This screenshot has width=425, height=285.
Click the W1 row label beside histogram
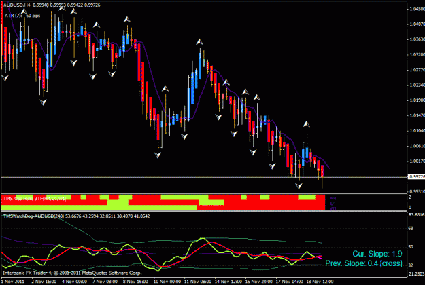(333, 208)
